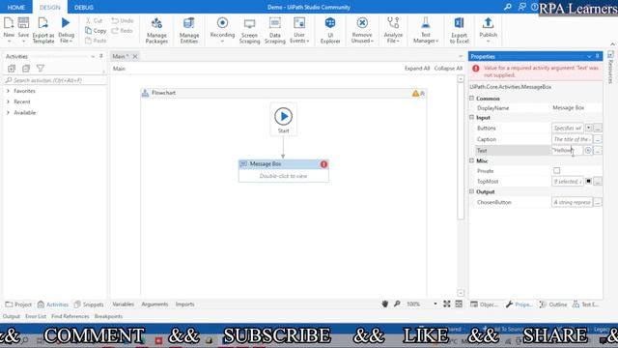Open the Error List panel
The width and height of the screenshot is (618, 348).
click(36, 316)
